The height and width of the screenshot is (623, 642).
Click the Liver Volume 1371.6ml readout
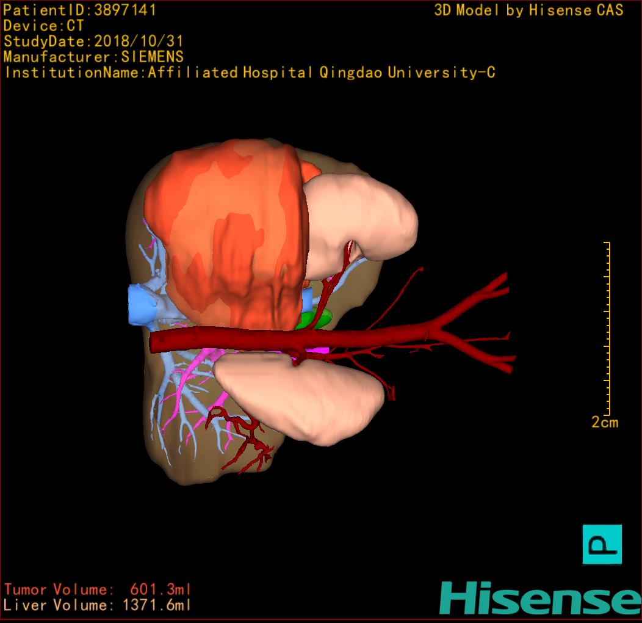[98, 605]
